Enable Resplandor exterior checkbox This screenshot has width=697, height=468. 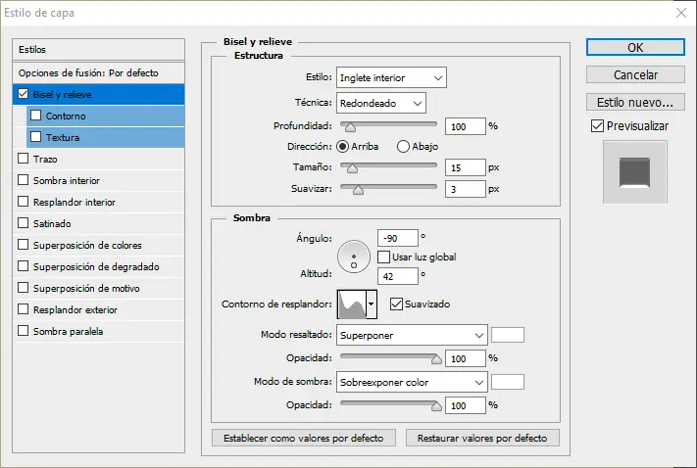tap(24, 309)
